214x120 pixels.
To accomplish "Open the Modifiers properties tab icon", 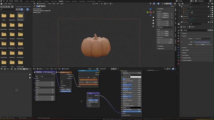I will 178,47.
